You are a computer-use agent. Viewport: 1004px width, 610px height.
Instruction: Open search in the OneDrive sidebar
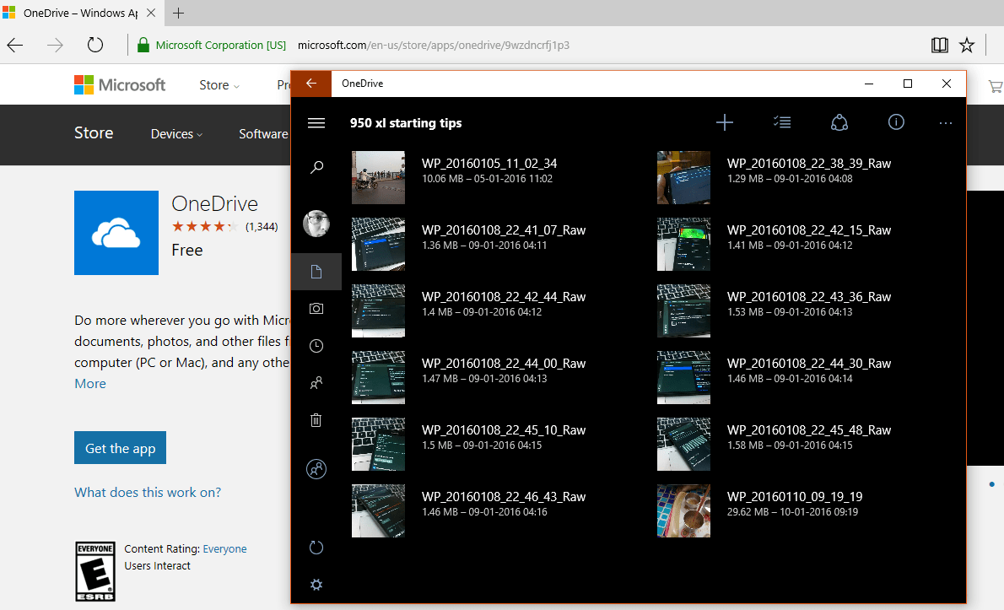click(x=316, y=168)
